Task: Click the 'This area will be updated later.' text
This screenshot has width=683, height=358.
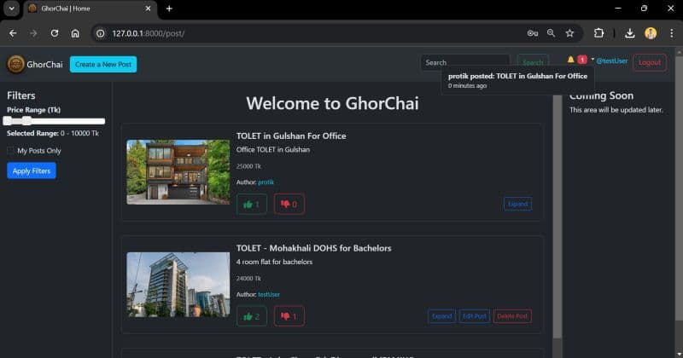Action: click(x=616, y=110)
